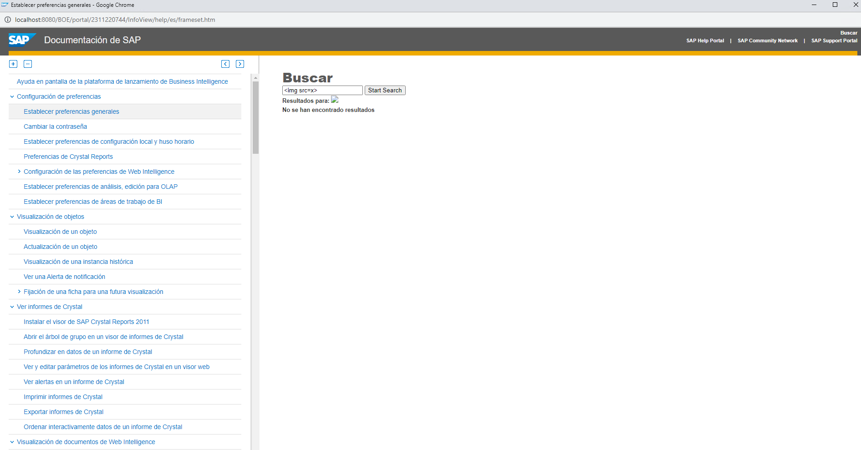Click Ver informes de Crystal link text
861x450 pixels.
tap(50, 307)
